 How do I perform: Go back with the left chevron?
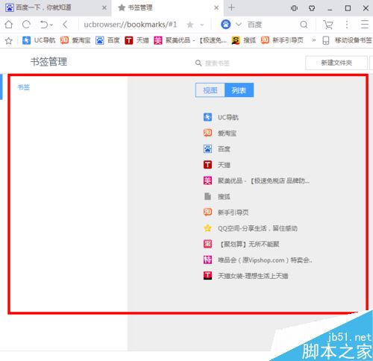[x=65, y=25]
